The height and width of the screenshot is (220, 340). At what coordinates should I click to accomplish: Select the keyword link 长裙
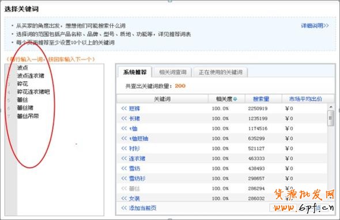pyautogui.click(x=134, y=118)
